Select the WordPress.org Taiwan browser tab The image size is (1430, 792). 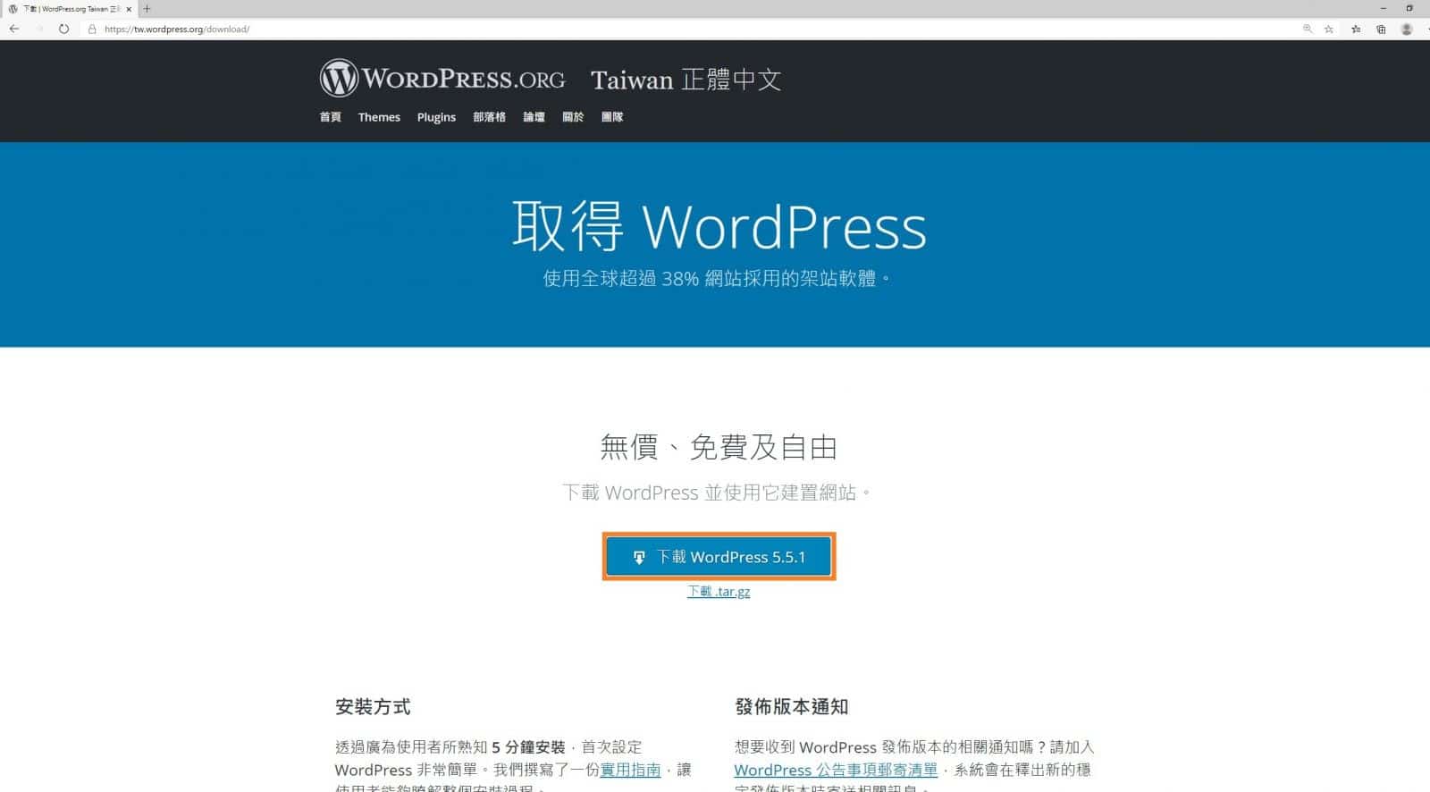pyautogui.click(x=70, y=9)
